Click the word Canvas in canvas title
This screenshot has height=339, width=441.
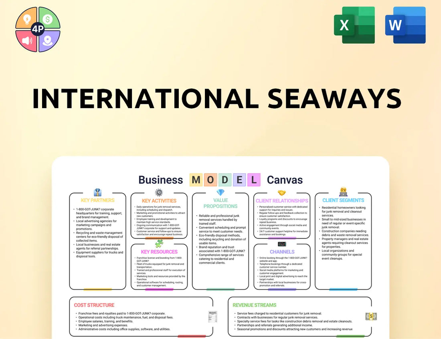tap(285, 180)
